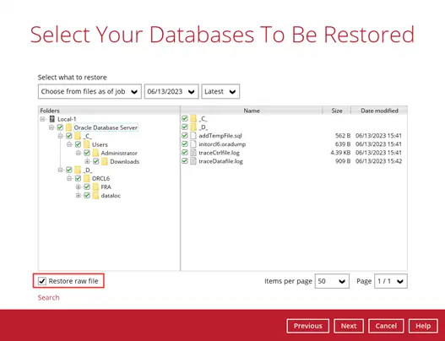Open the 06/13/2023 date dropdown
The width and height of the screenshot is (445, 341).
(x=171, y=91)
